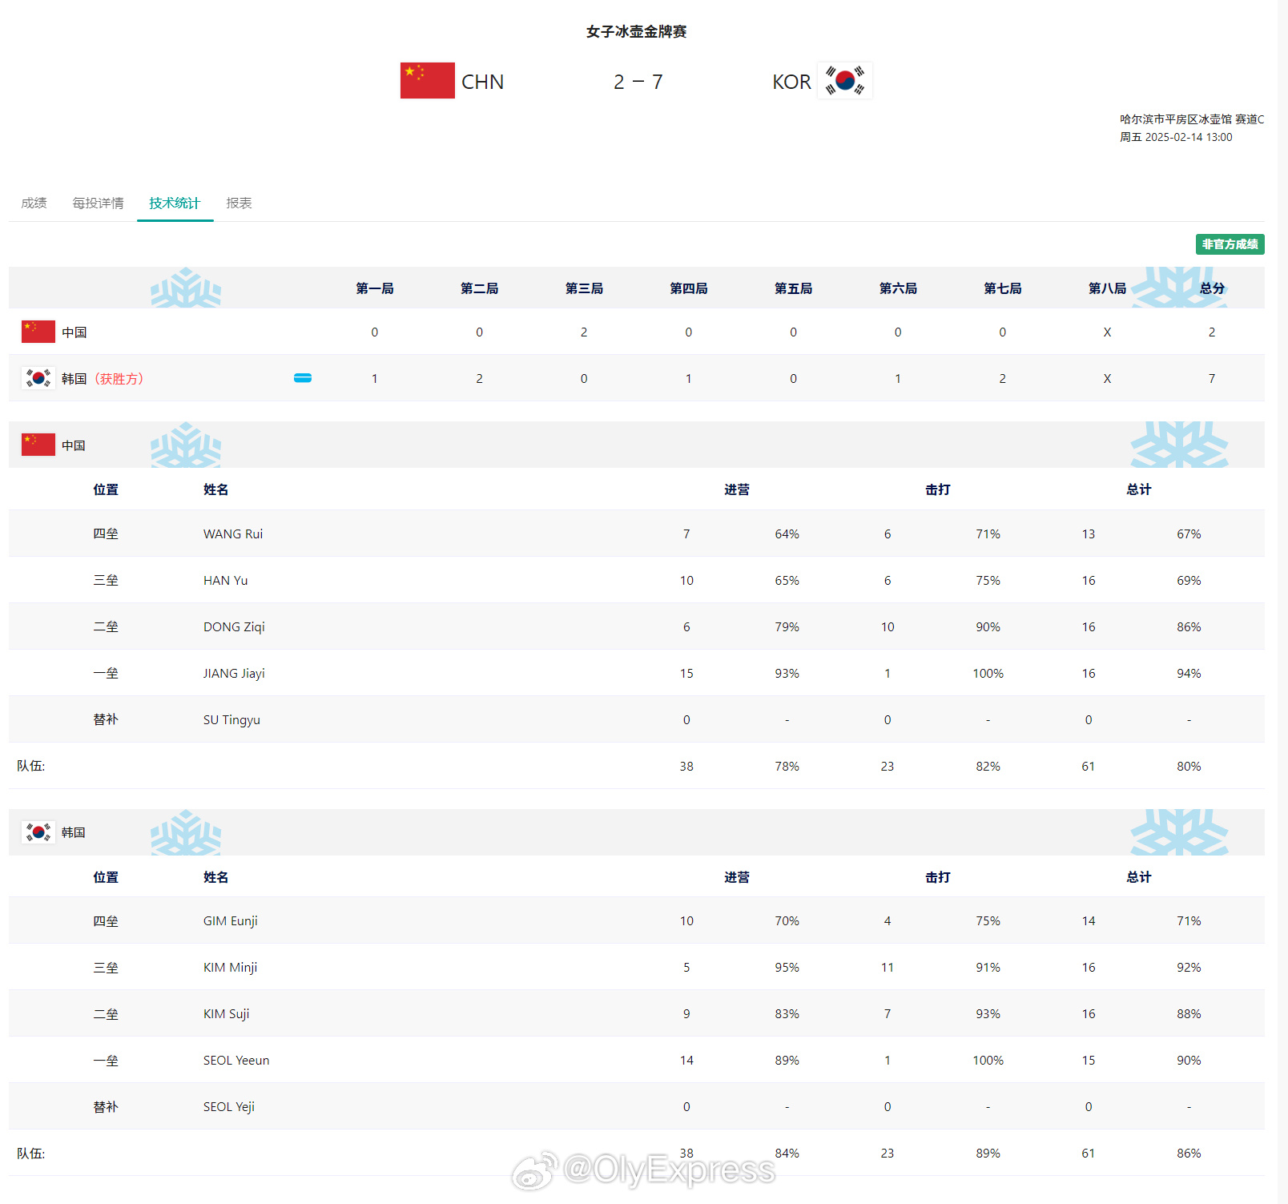Click the player name GIM Eunji
This screenshot has height=1204, width=1288.
pyautogui.click(x=231, y=920)
